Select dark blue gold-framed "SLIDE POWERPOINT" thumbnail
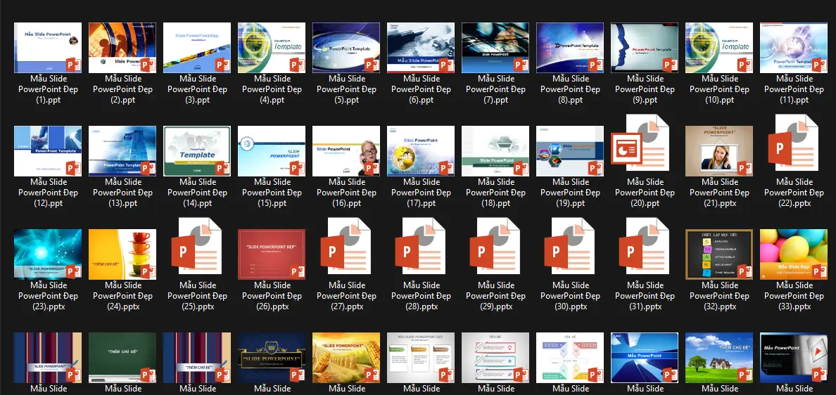The width and height of the screenshot is (836, 395). point(272,358)
